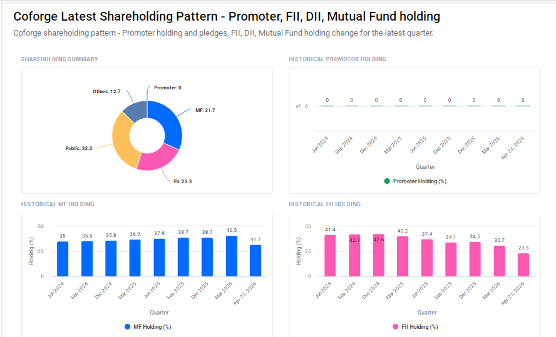Image resolution: width=556 pixels, height=337 pixels.
Task: Click the pink FII Holding legend dot
Action: click(x=395, y=327)
